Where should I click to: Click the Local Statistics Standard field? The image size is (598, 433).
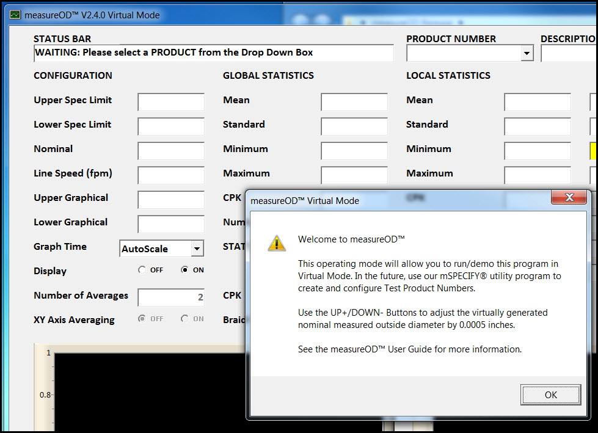pos(538,126)
